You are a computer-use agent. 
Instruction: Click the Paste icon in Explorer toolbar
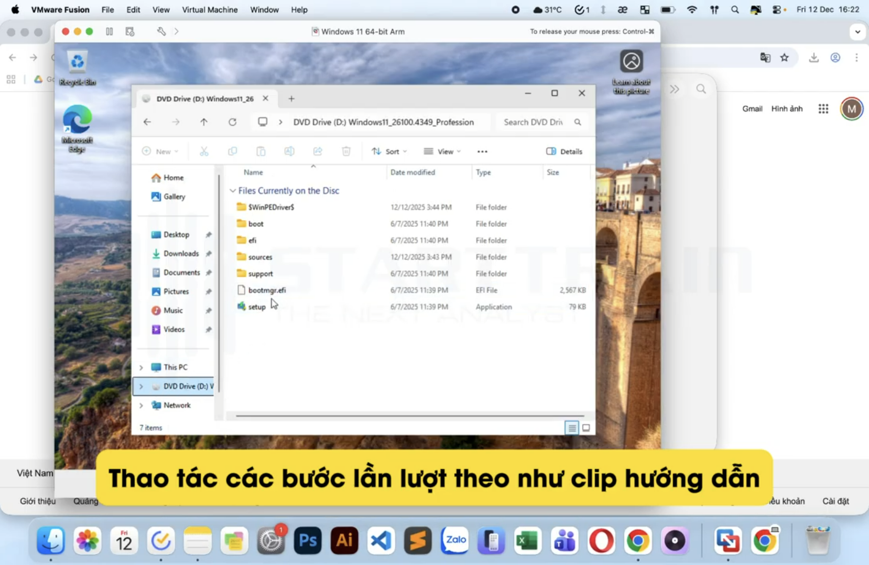pos(260,151)
